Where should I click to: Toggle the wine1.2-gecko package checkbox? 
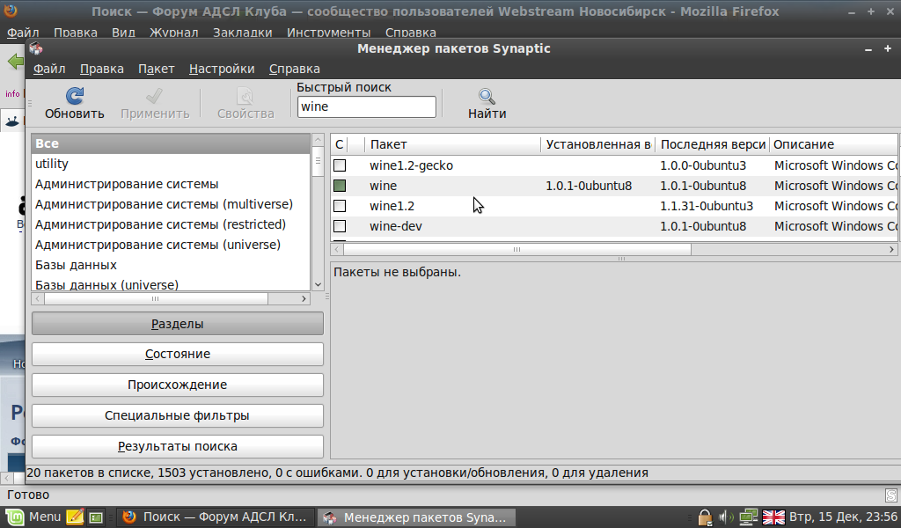(x=340, y=165)
